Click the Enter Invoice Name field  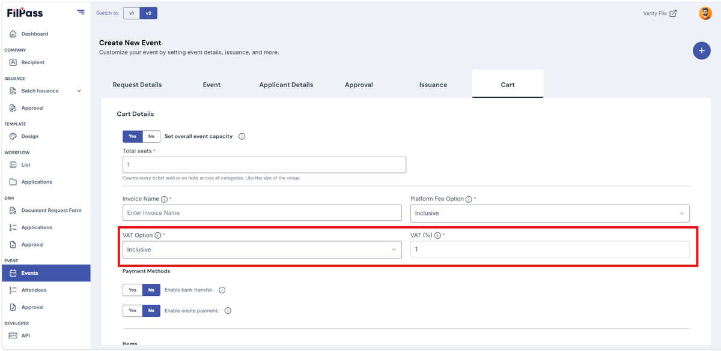pyautogui.click(x=262, y=213)
